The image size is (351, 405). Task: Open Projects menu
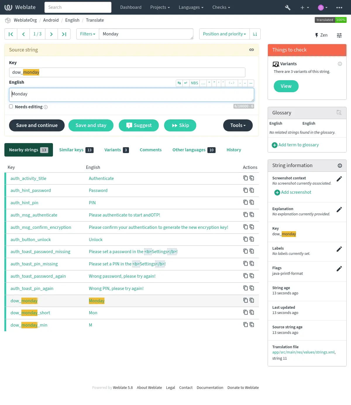pos(160,7)
